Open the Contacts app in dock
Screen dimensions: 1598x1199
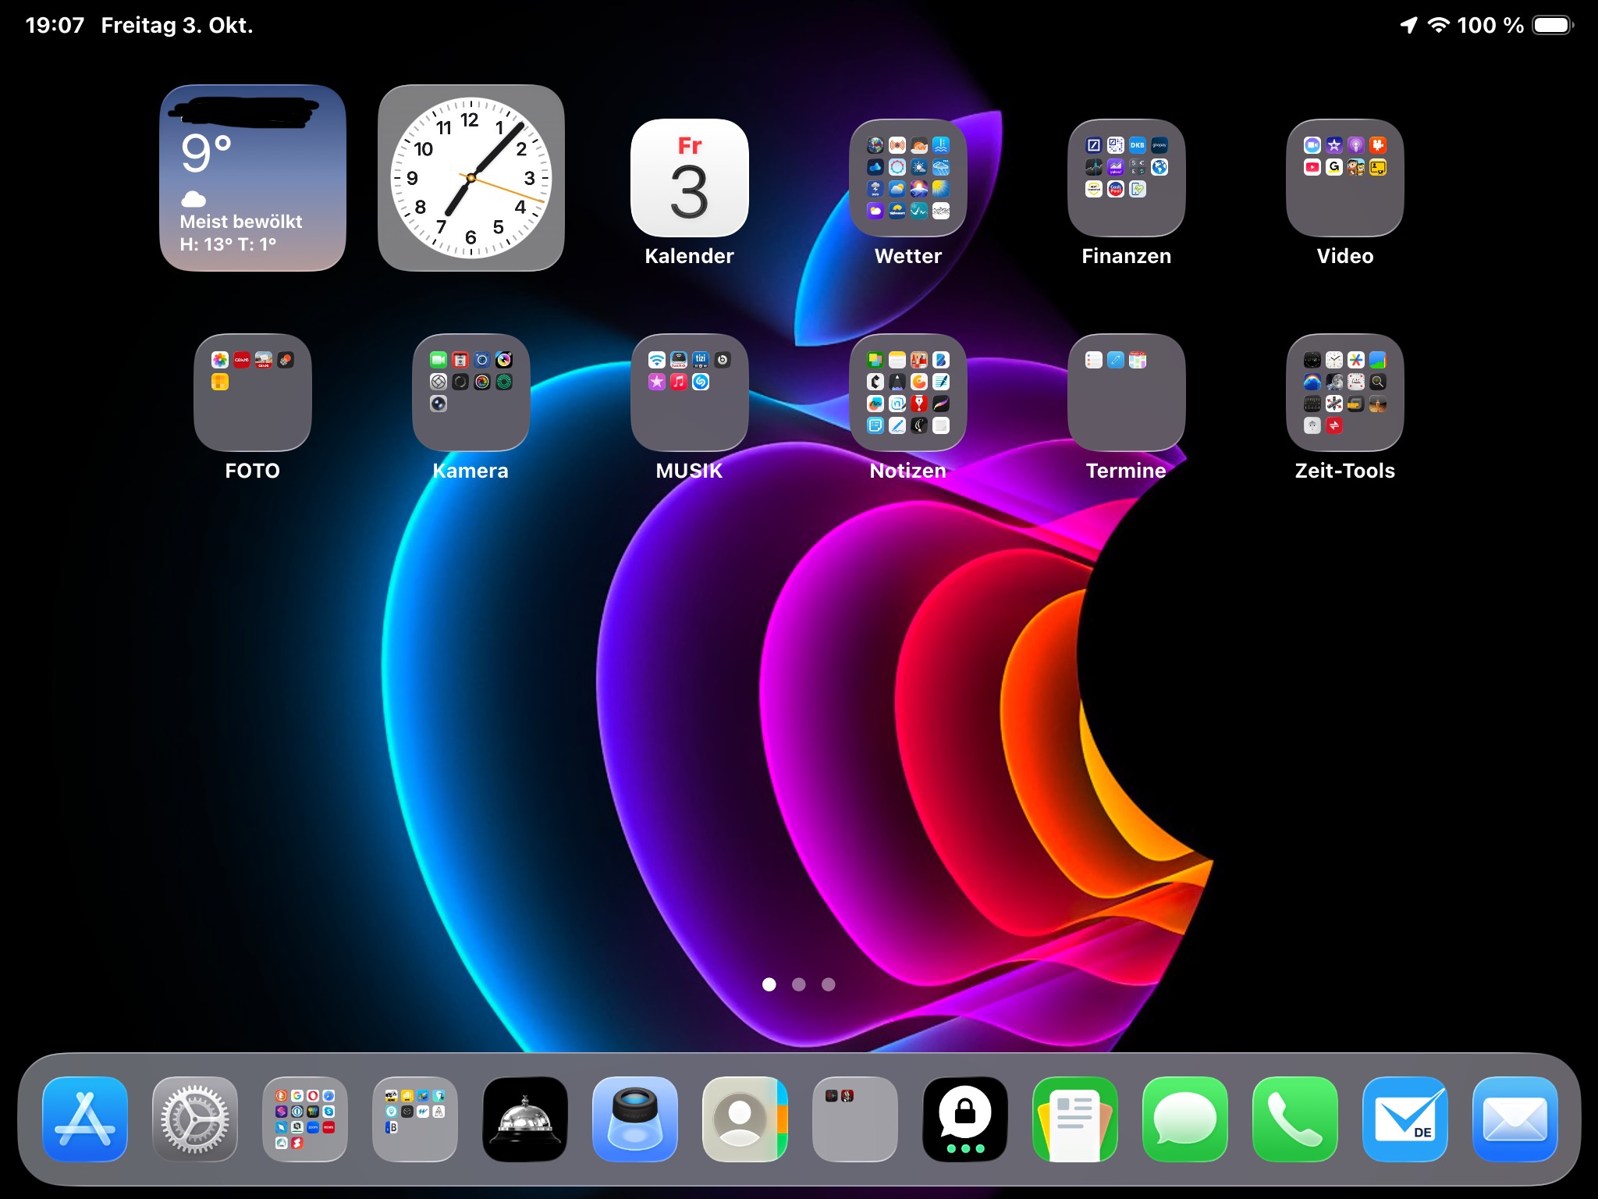coord(744,1119)
